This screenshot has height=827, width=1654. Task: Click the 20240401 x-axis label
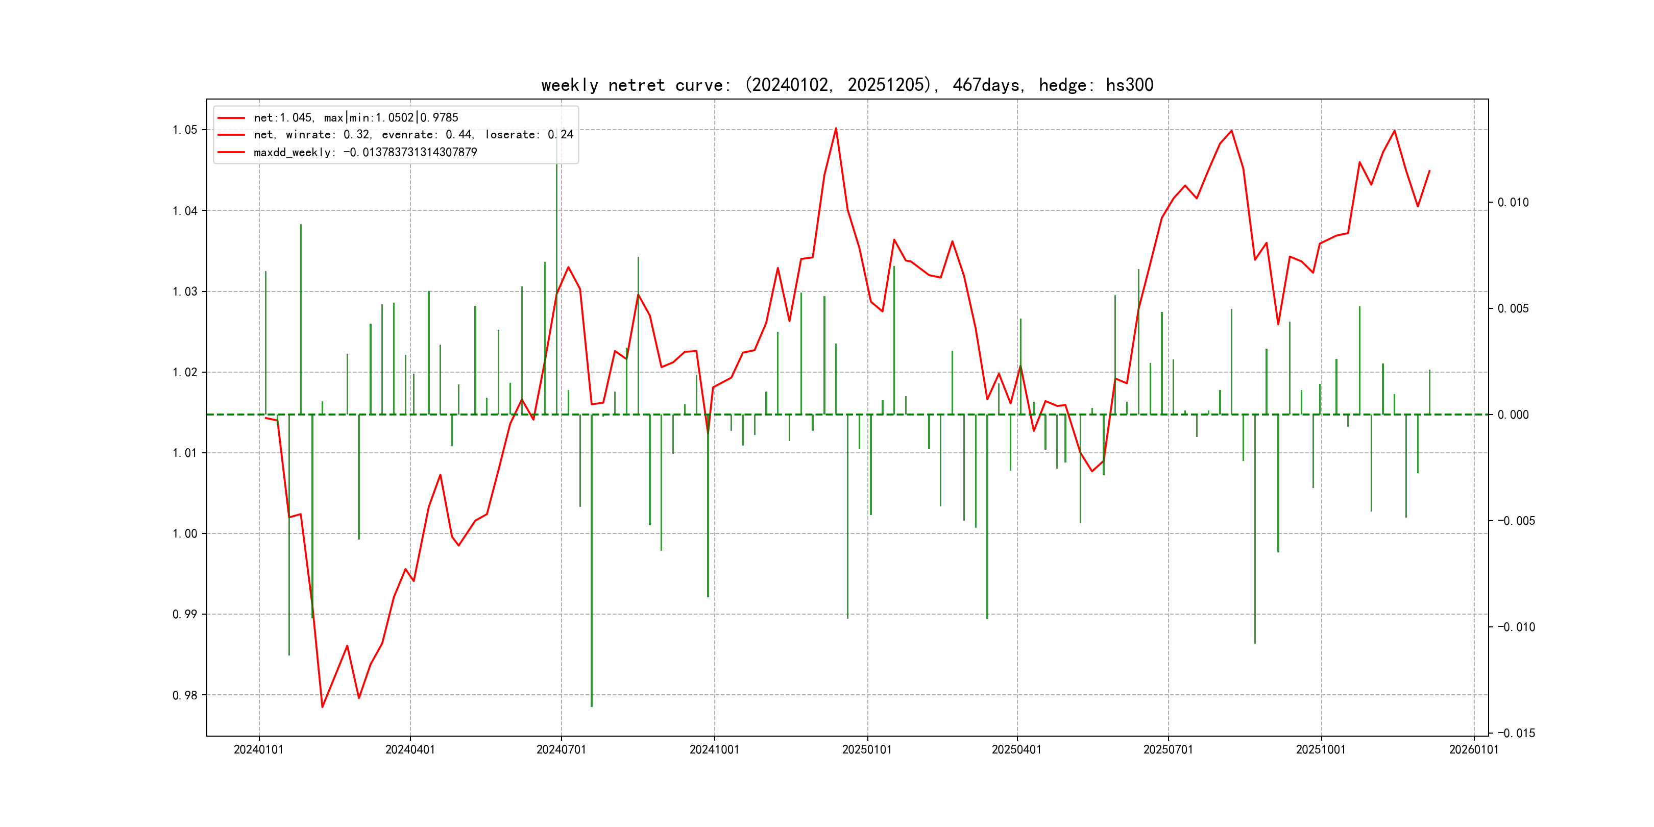pyautogui.click(x=410, y=750)
